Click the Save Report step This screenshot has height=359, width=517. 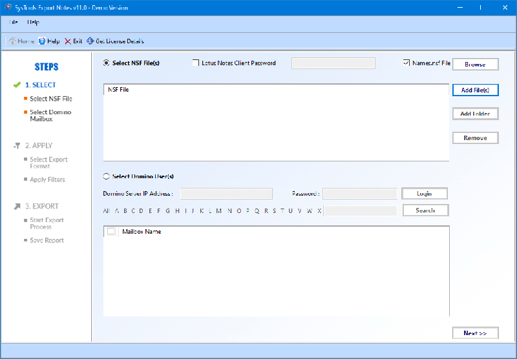click(47, 240)
